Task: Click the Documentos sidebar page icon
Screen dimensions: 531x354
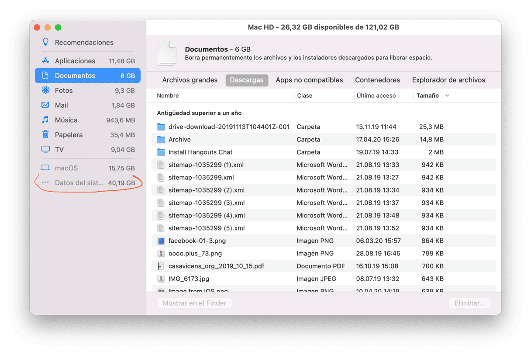Action: [45, 76]
